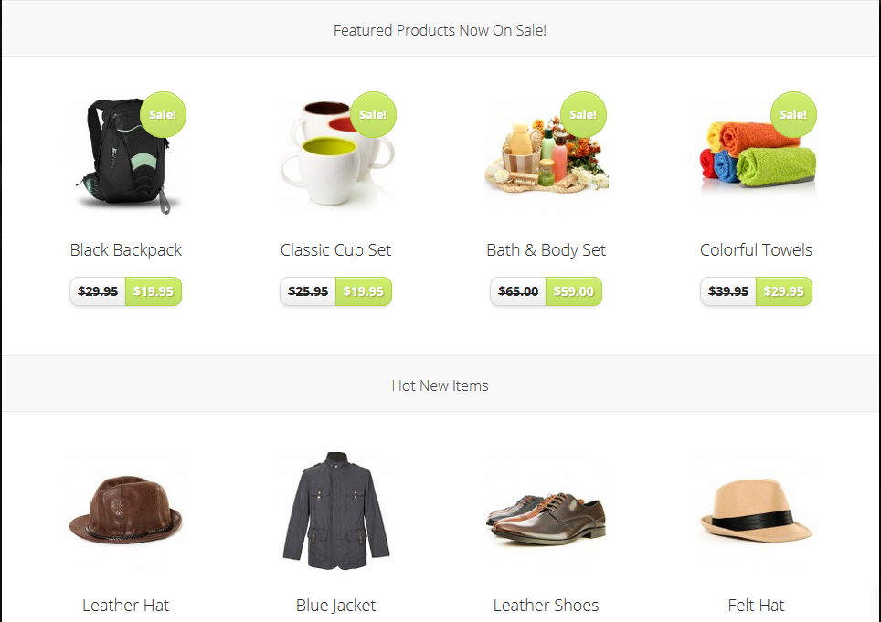Open the Leather Hat product image

coord(126,511)
